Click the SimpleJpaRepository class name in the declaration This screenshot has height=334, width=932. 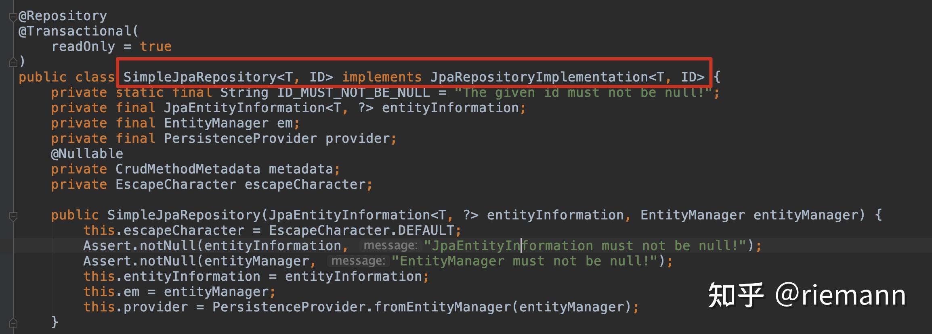(x=200, y=77)
